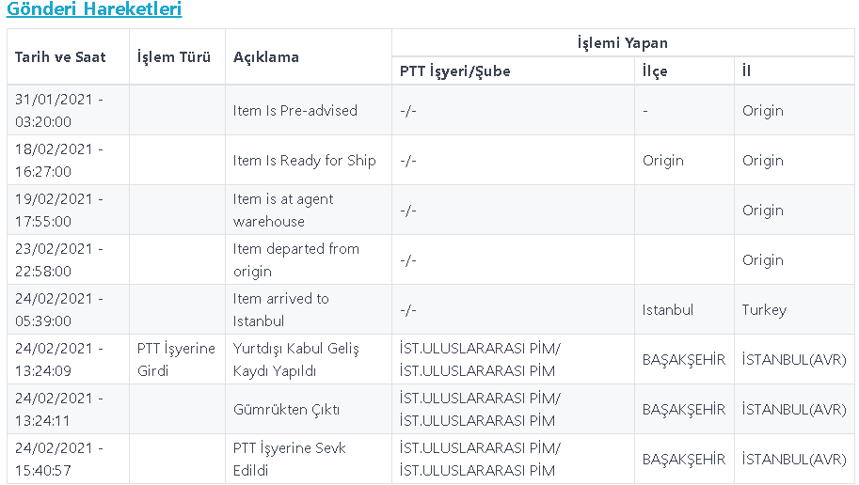
Task: Click the İlçe column header
Action: 655,70
